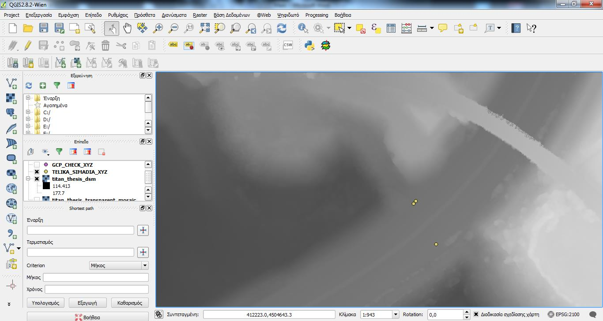Open the Επίπεδο menu
Viewport: 603px width, 321px height.
pyautogui.click(x=93, y=15)
